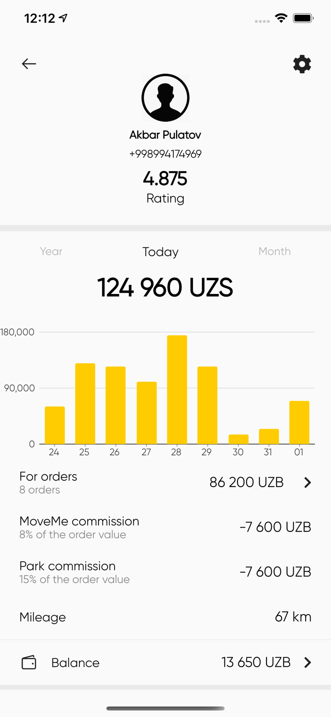Tap the wallet icon beside Balance
The width and height of the screenshot is (331, 717).
coord(29,663)
